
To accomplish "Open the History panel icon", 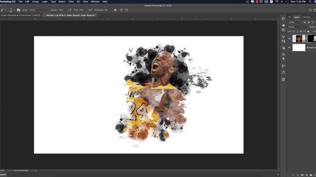I will point(283,19).
